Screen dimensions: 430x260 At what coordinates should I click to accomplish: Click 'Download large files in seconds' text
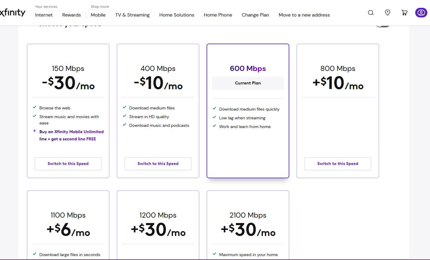(x=70, y=255)
